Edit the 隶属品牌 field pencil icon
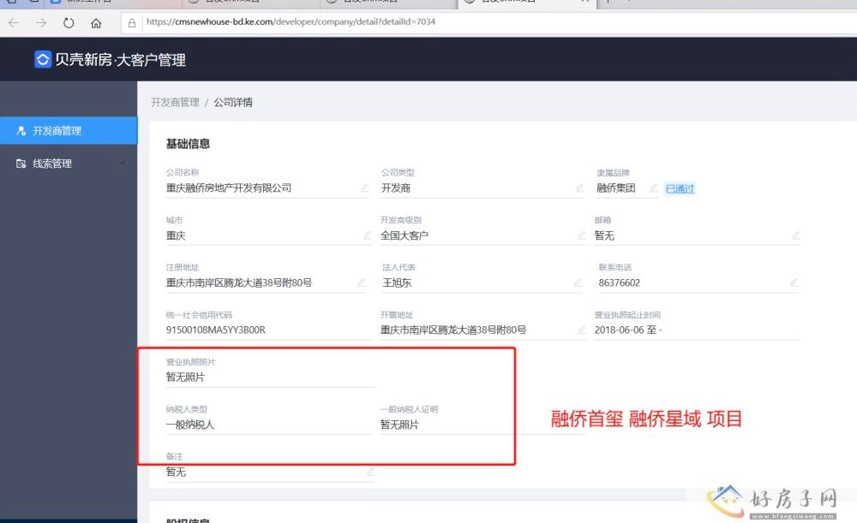This screenshot has height=523, width=857. [x=654, y=188]
